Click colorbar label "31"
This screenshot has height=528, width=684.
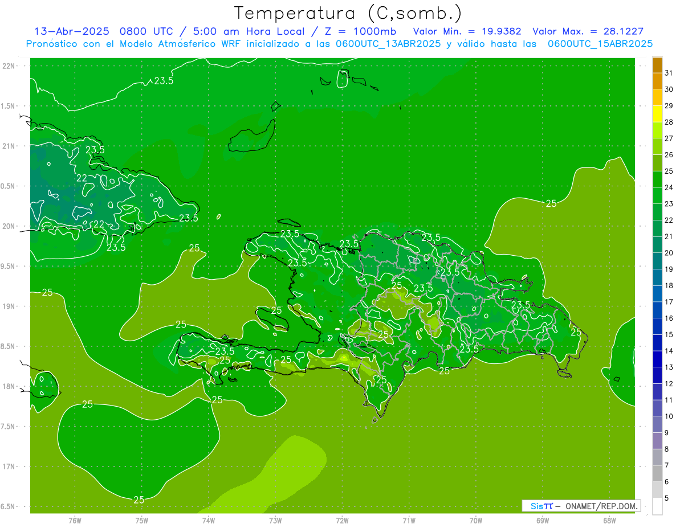(x=669, y=73)
